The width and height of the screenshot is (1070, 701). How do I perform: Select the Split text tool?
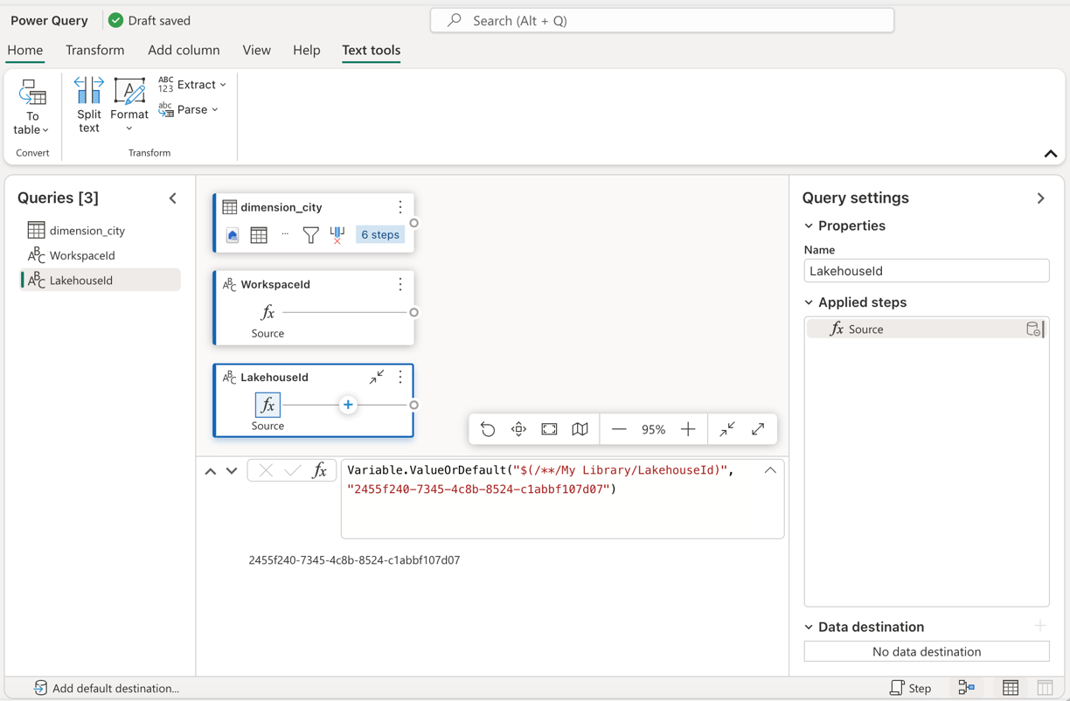(x=88, y=105)
